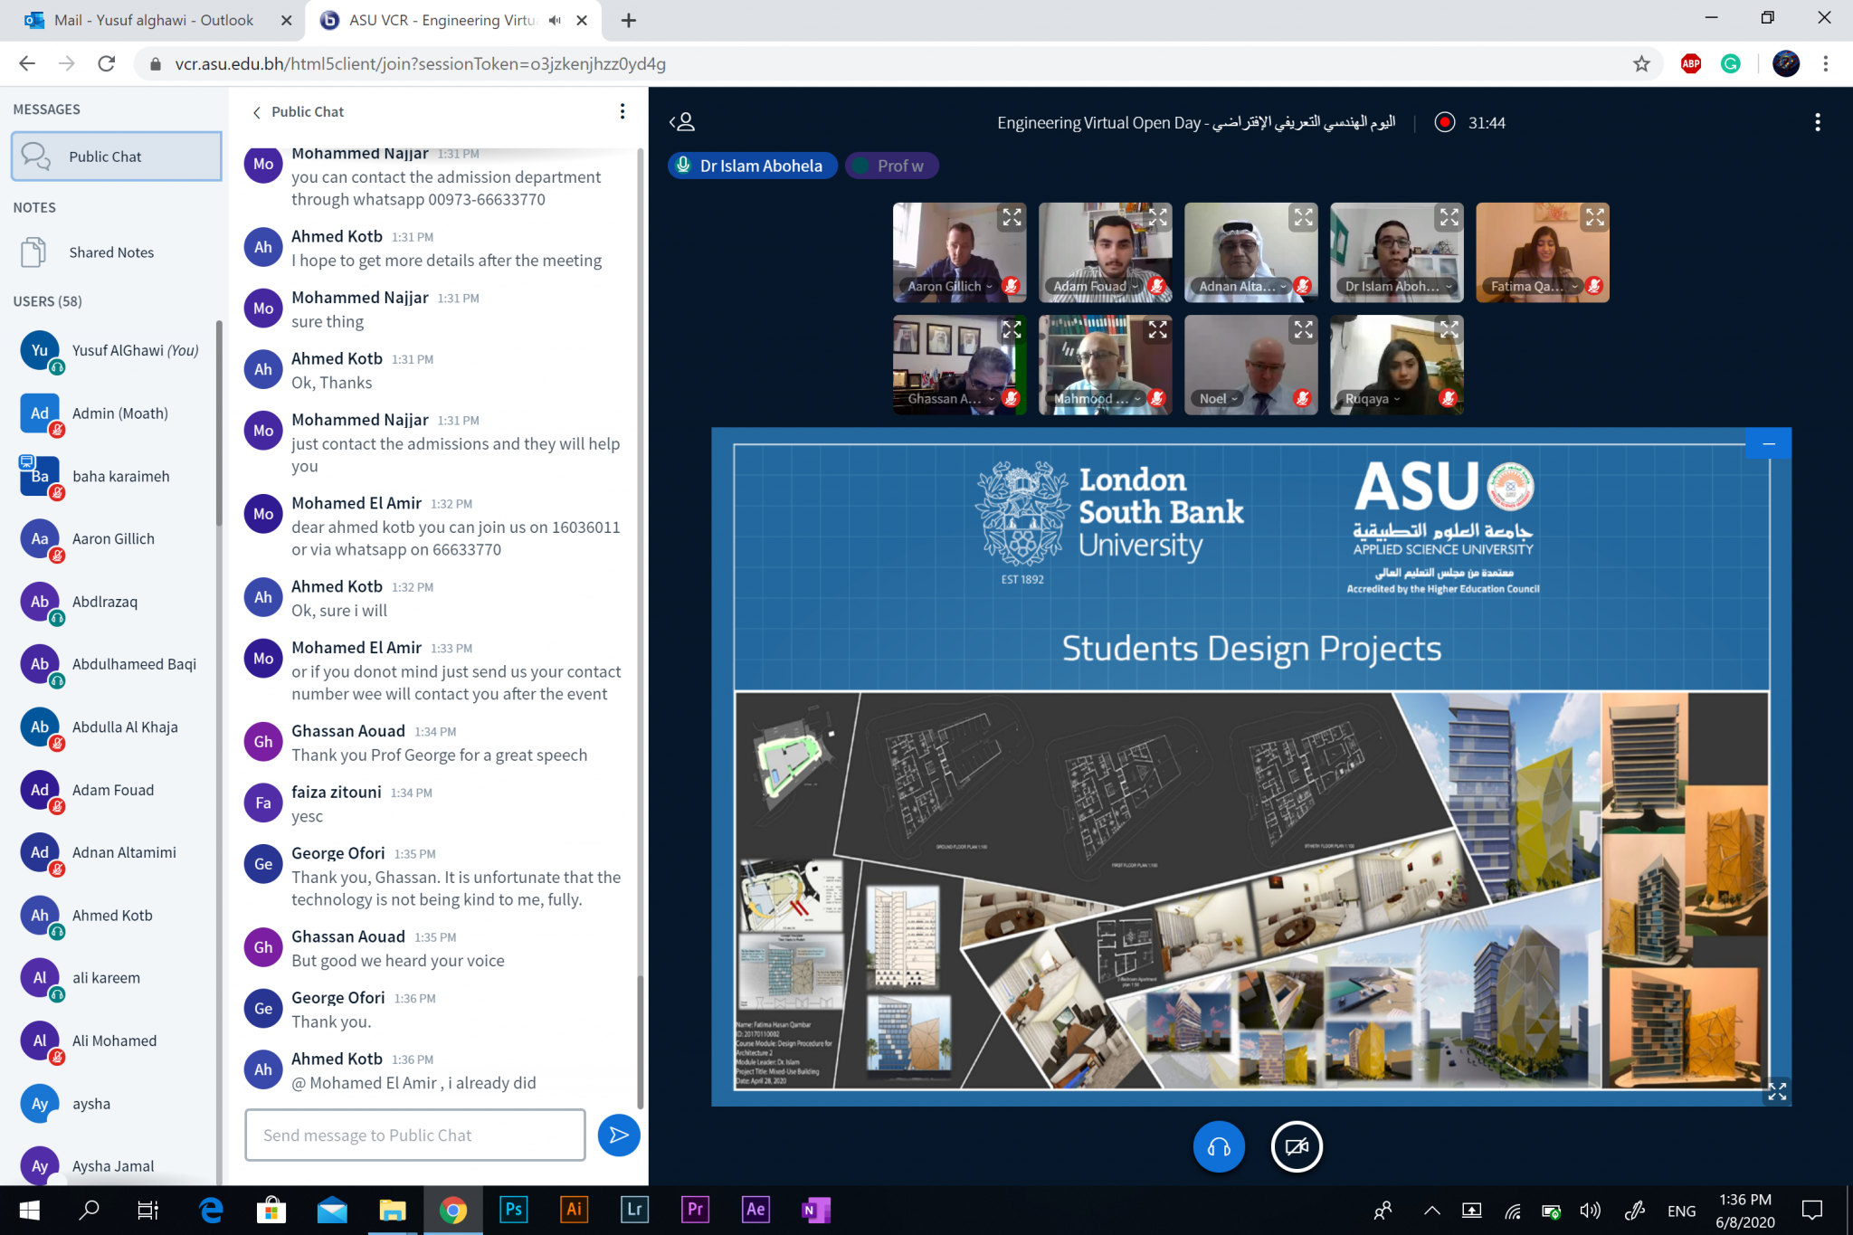
Task: Fullscreen Adnan Altamimi webcam
Action: (1303, 217)
